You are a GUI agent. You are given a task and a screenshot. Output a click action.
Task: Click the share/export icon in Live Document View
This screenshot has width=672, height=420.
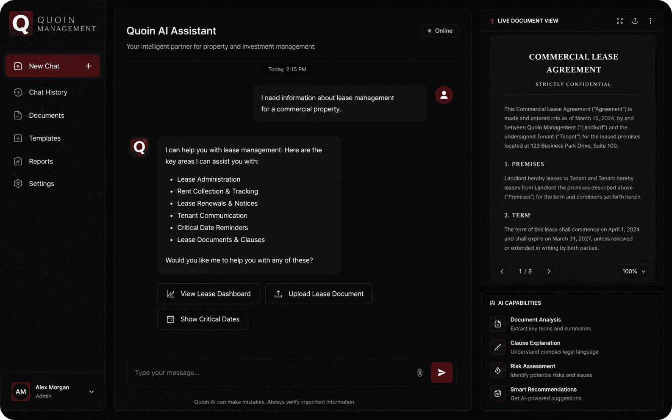coord(635,21)
